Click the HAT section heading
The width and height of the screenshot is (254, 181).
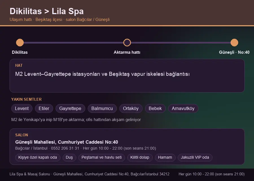pyautogui.click(x=19, y=65)
